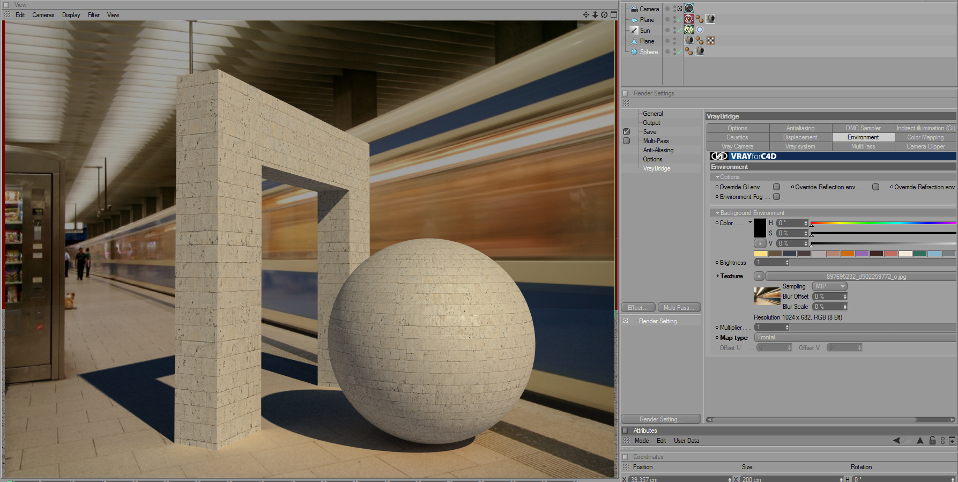Click the red V-Ray tag on first Plane
The height and width of the screenshot is (482, 958).
tap(689, 19)
